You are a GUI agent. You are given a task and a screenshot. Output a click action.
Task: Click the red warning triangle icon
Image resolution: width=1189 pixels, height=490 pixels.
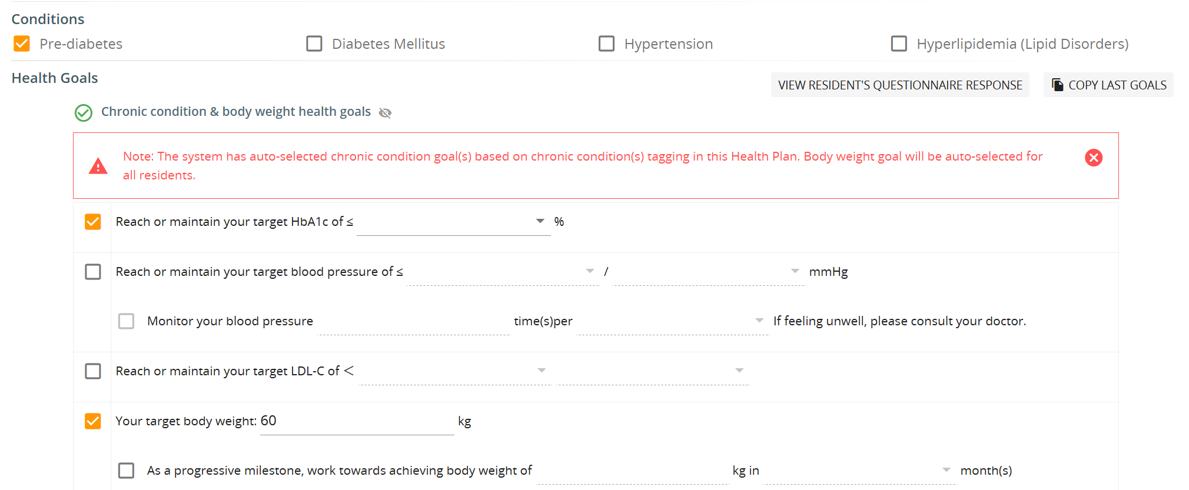pos(98,166)
